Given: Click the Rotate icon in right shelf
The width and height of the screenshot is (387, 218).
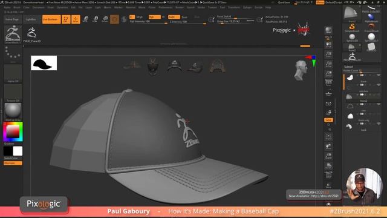Looking at the screenshot, I should tap(328, 165).
